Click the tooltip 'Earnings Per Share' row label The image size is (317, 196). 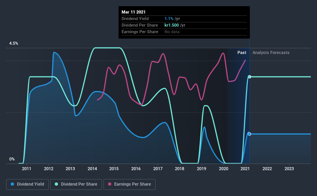(140, 32)
